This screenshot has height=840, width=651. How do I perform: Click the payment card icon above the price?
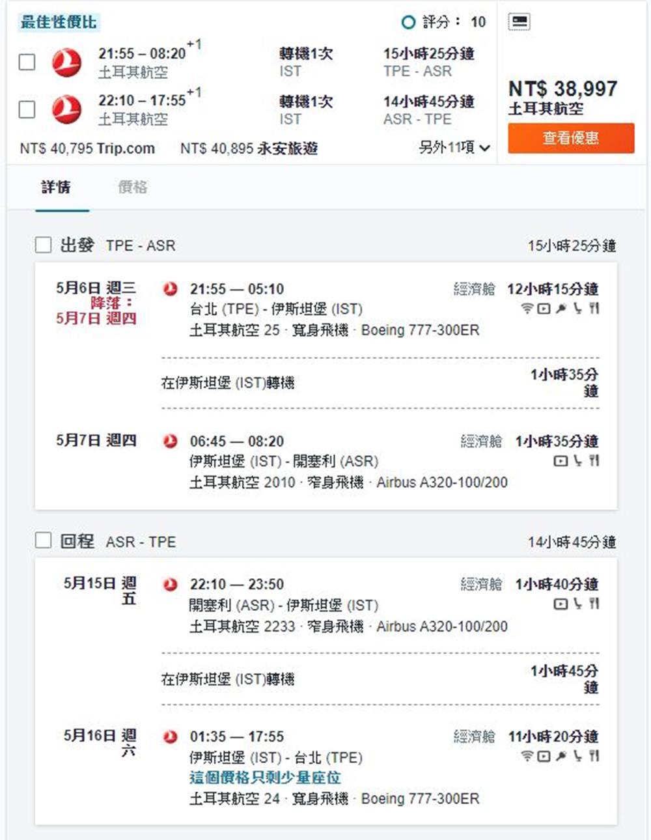519,22
